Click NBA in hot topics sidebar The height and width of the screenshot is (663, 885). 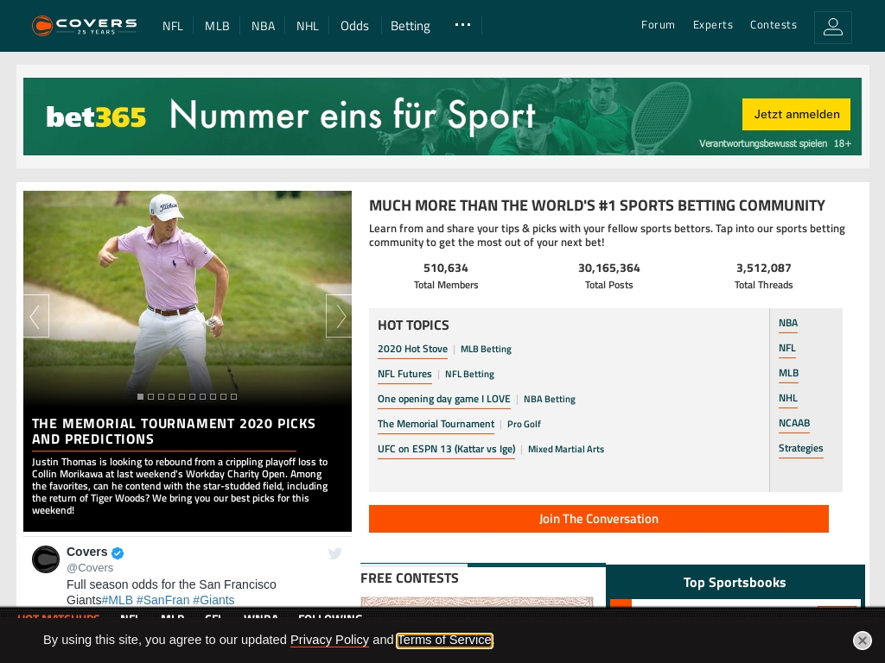tap(788, 323)
